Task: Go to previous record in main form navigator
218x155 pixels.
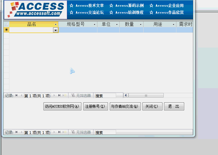Action: 21,132
